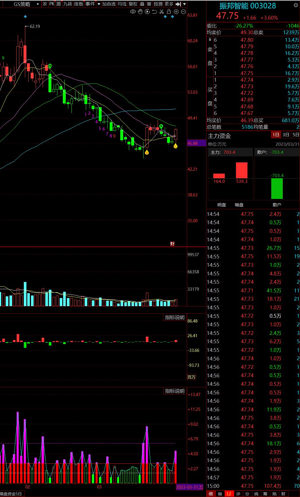Click the undo arrow icon

(x=154, y=12)
